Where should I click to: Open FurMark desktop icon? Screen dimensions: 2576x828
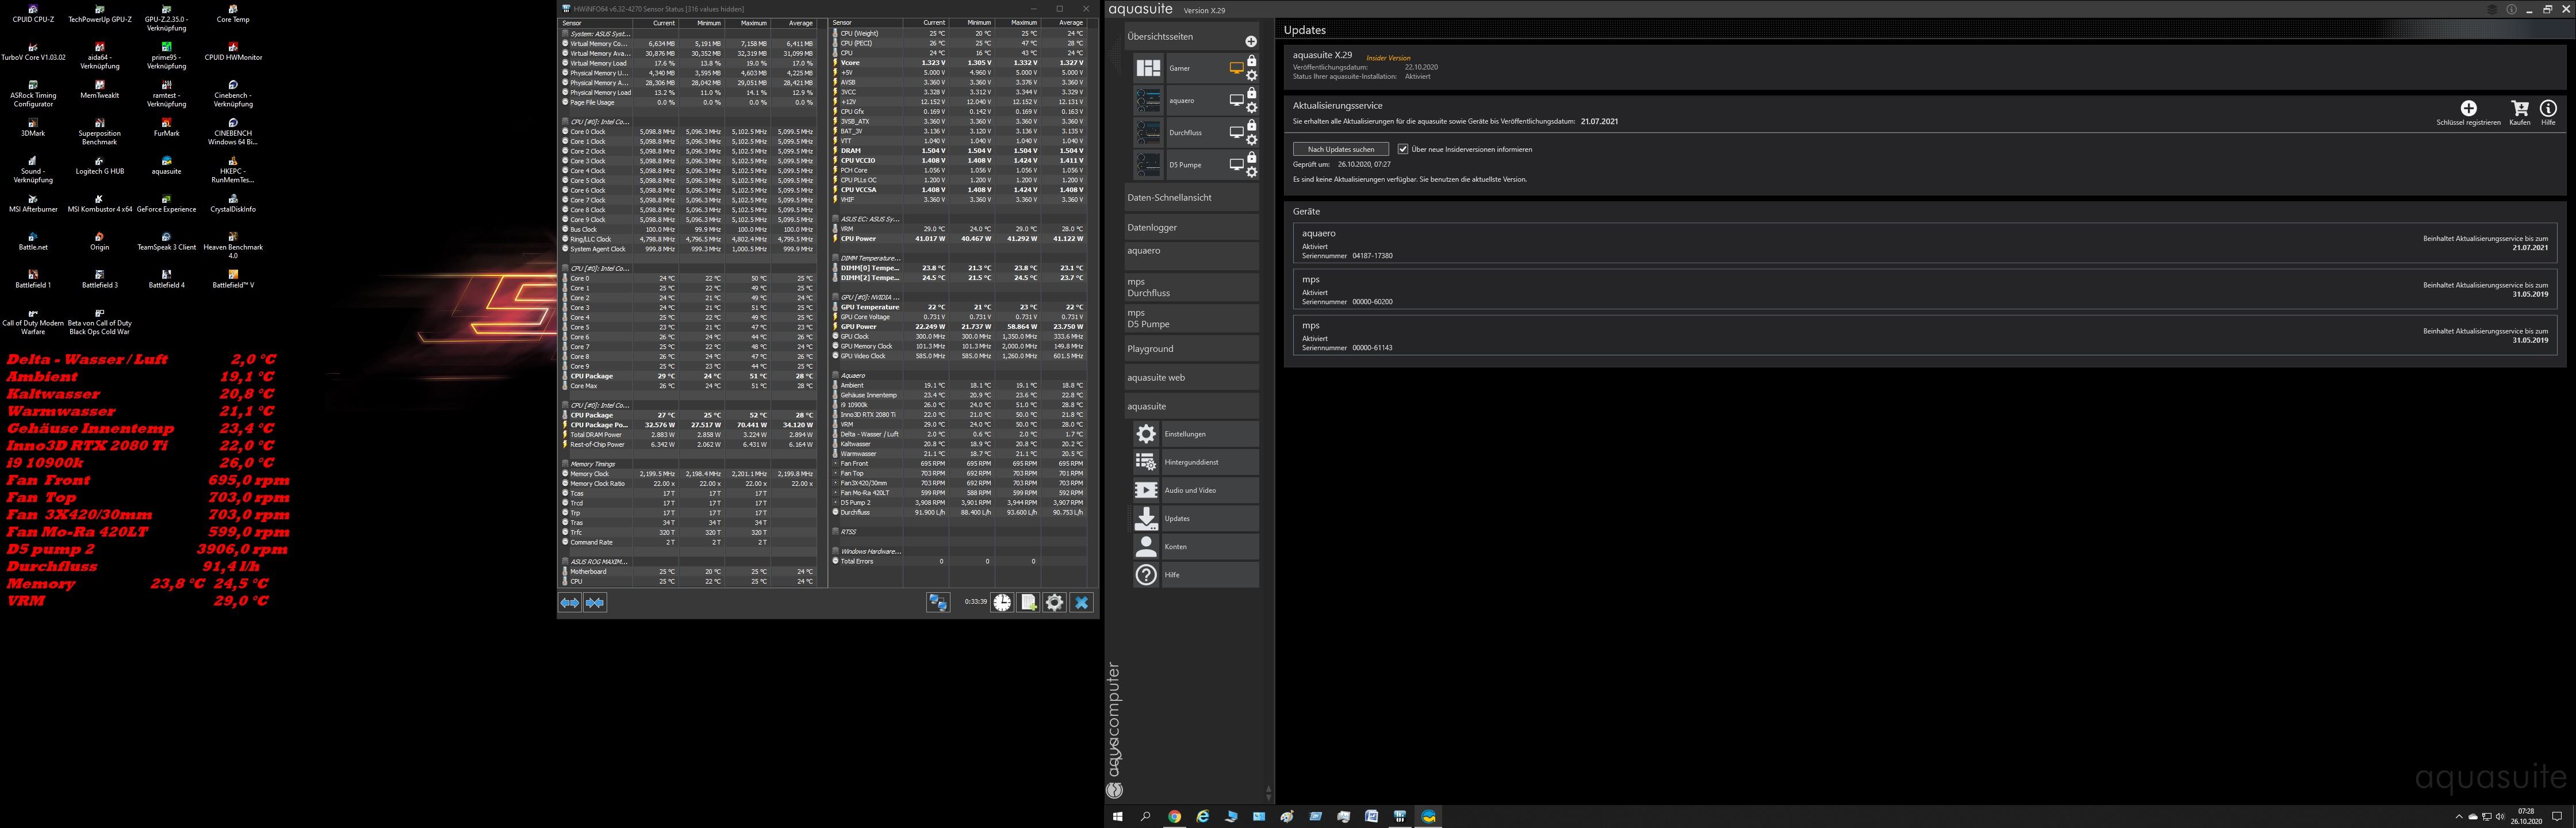(166, 127)
